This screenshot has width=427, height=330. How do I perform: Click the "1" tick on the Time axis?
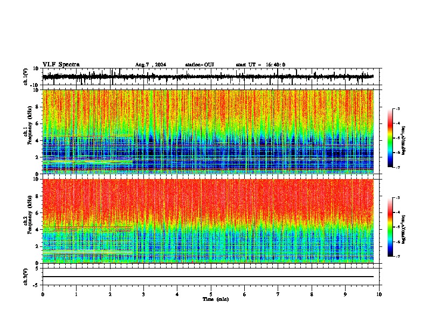(77, 294)
